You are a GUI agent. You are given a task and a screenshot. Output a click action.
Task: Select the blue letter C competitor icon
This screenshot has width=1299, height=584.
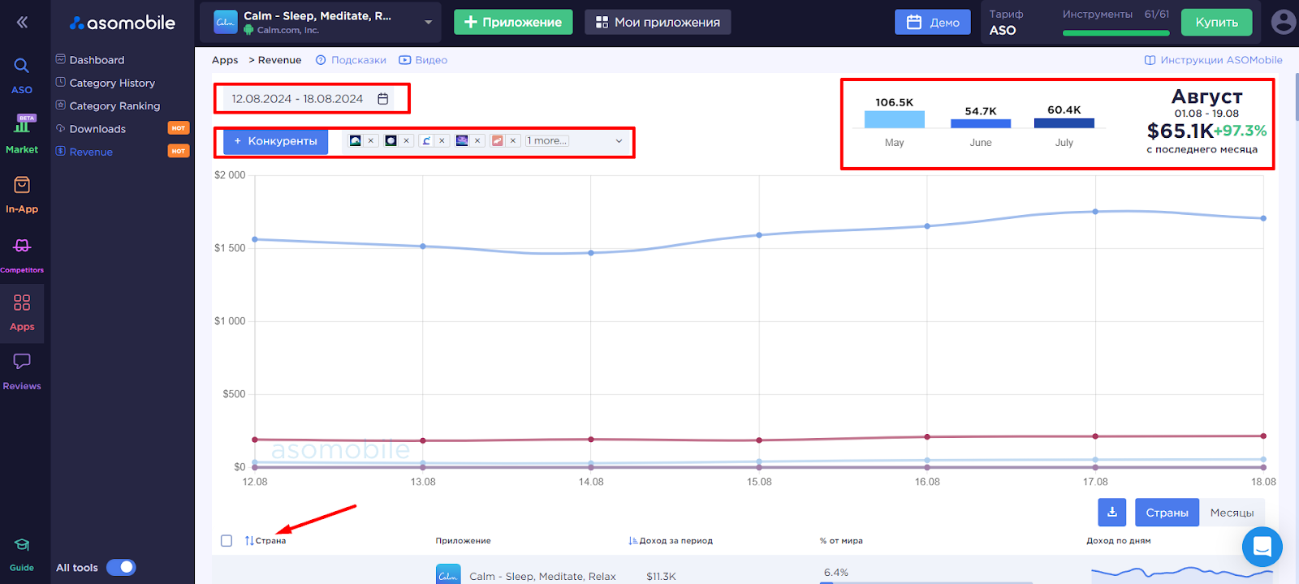[426, 140]
